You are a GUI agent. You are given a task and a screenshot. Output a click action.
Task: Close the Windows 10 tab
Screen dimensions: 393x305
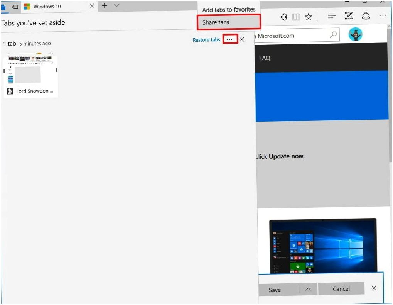pos(92,6)
